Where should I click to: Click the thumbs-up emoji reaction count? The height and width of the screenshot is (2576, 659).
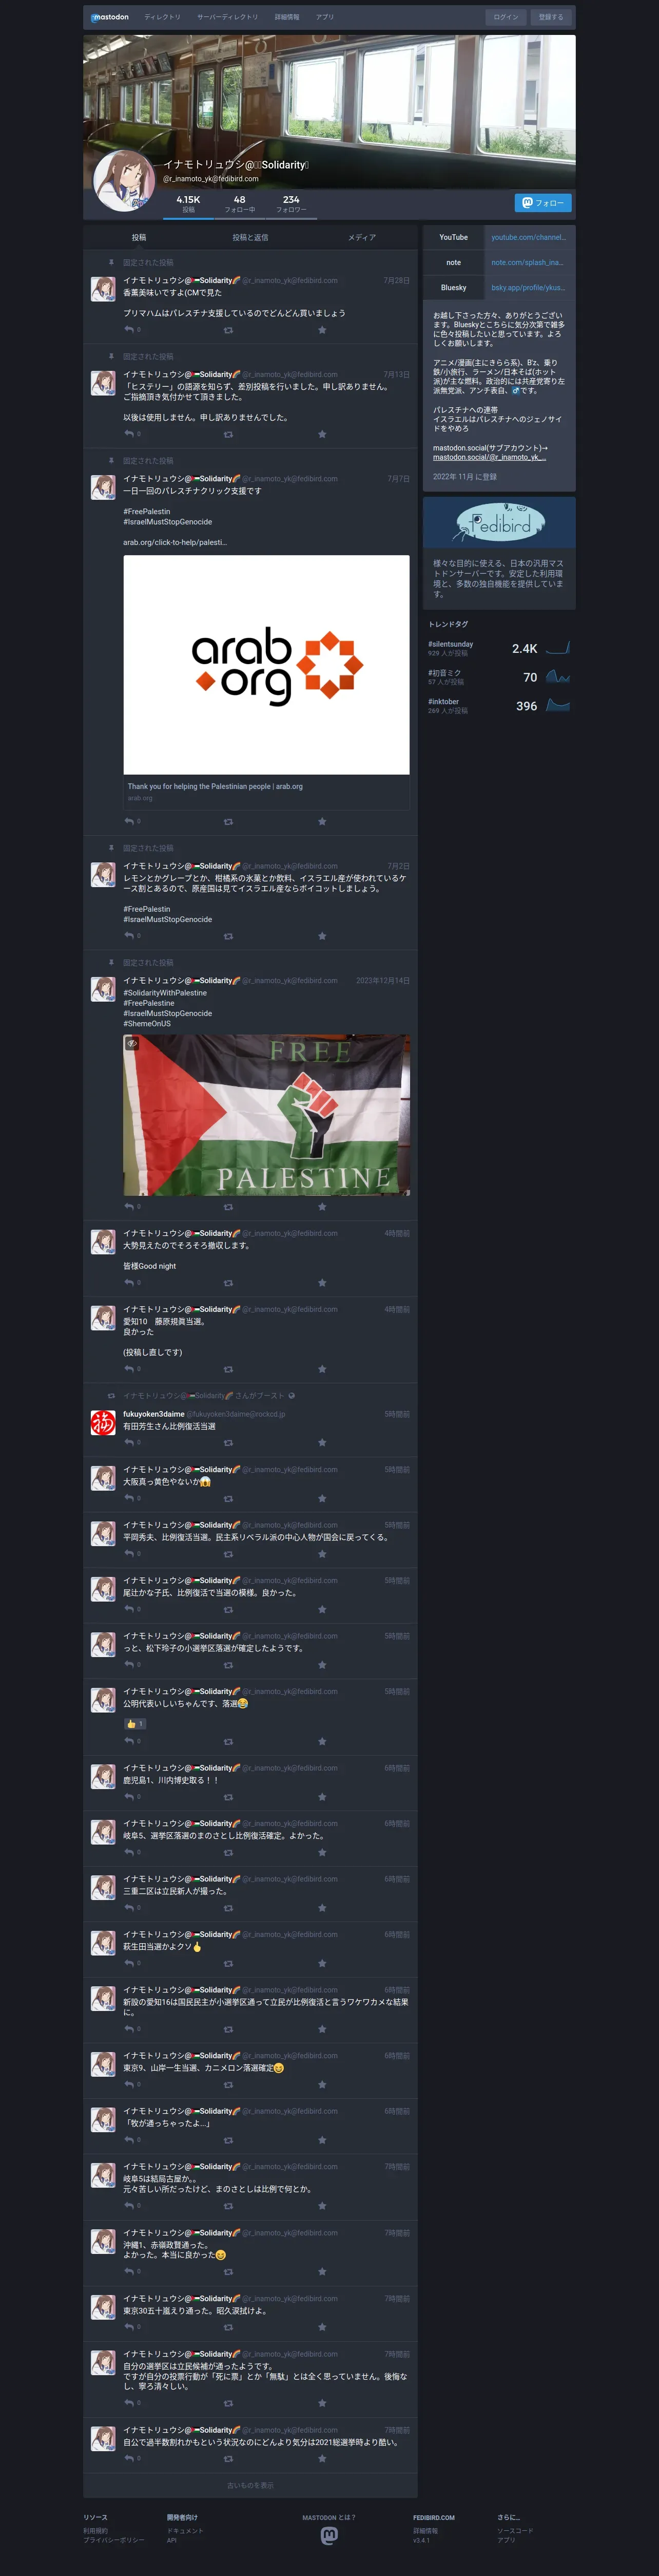coord(135,1724)
